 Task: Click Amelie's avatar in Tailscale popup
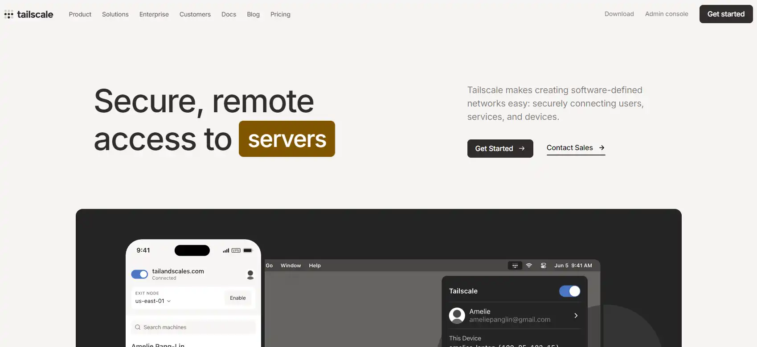(457, 315)
